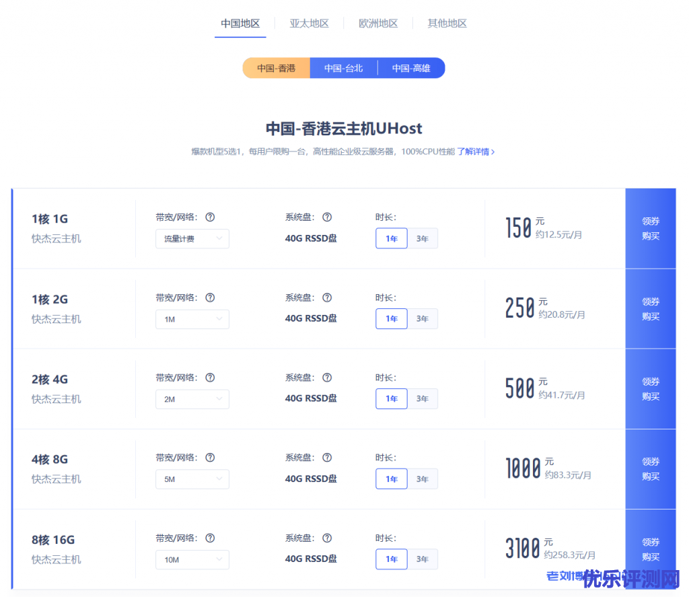The height and width of the screenshot is (597, 689).
Task: Switch to 其他地区 region tab
Action: point(447,24)
